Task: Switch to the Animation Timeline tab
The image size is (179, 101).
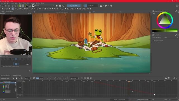Action: [6, 76]
